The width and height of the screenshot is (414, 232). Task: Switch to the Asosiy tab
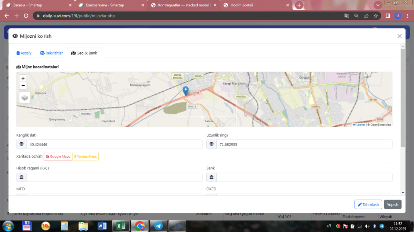[24, 53]
